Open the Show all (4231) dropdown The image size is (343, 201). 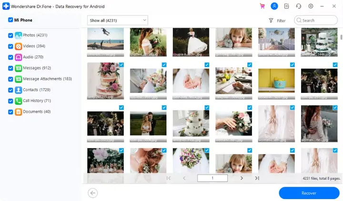[118, 20]
